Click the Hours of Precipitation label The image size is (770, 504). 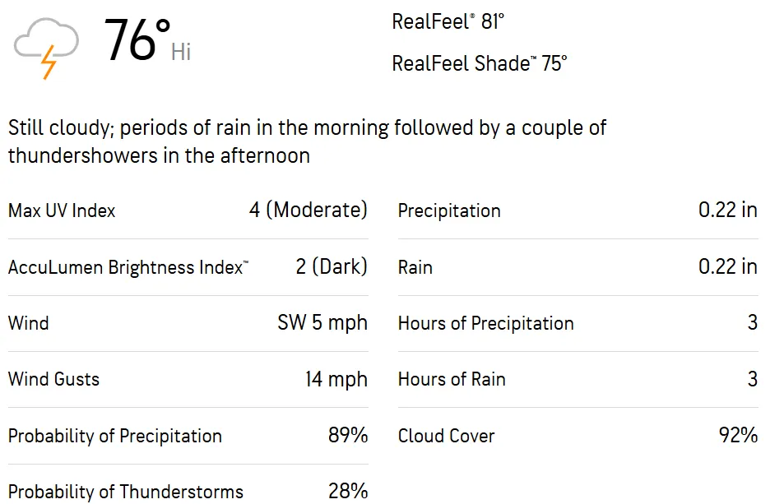485,323
